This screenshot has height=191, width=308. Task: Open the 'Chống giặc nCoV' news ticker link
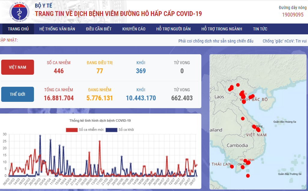285,41
